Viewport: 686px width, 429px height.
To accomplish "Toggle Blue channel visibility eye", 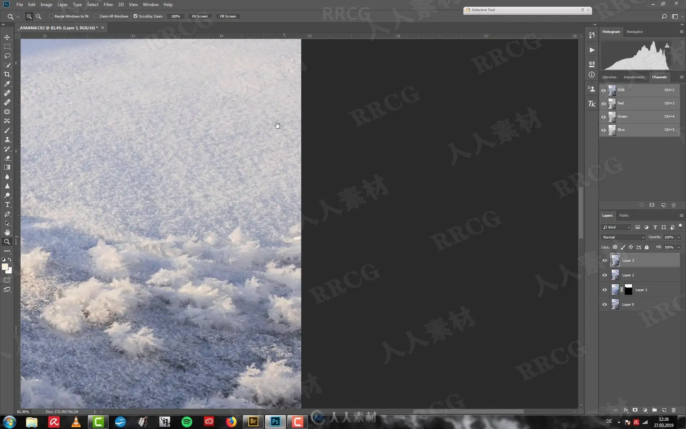I will 603,130.
